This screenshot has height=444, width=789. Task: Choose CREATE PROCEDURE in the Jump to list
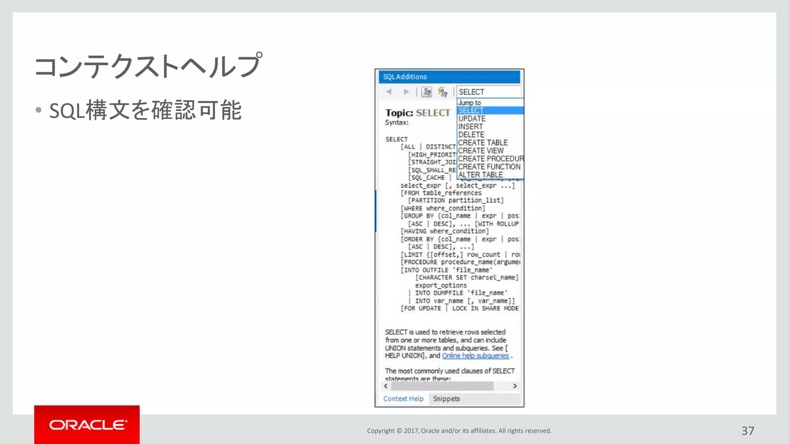point(490,159)
